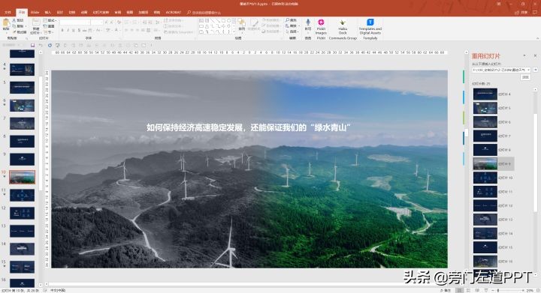Click the Tell Me search lightbulb box
Image resolution: width=541 pixels, height=293 pixels.
coord(204,13)
